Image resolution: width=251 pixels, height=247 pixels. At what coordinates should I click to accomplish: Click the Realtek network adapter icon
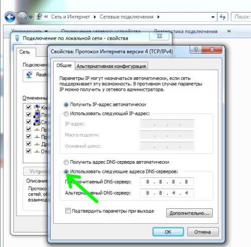click(x=29, y=75)
